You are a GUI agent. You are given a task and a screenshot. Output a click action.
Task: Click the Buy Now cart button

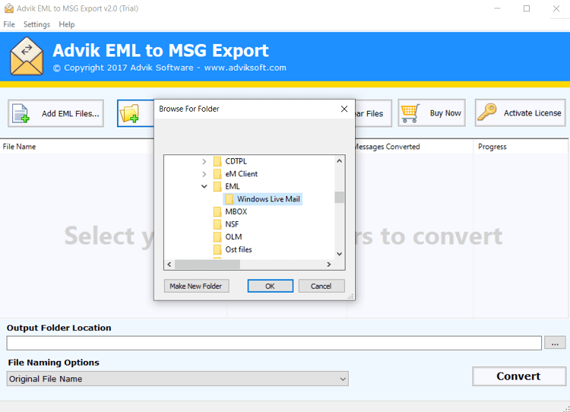432,113
